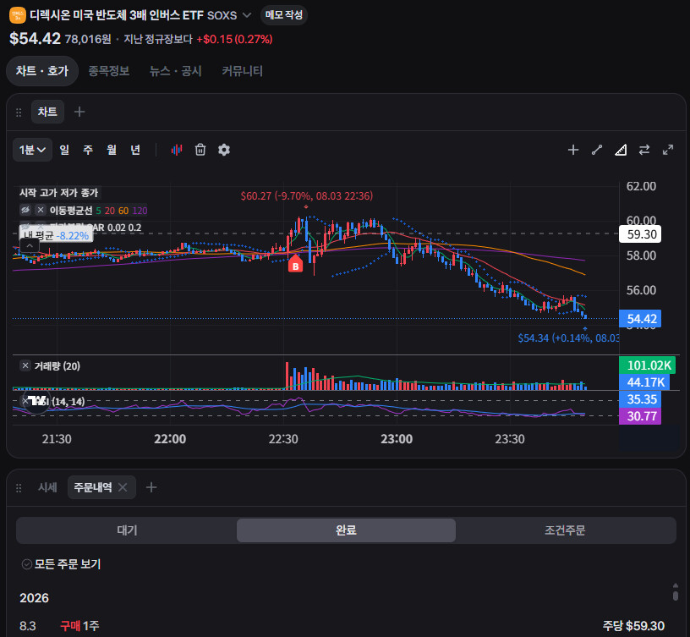Select the crosshair plus tool
Screen dimensions: 690x637
[573, 150]
